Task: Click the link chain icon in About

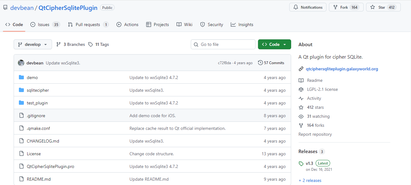Action: coord(301,69)
